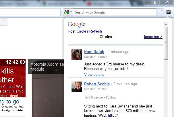Click the 12:42:00 time on red banner
The height and width of the screenshot is (117, 174).
click(16, 62)
